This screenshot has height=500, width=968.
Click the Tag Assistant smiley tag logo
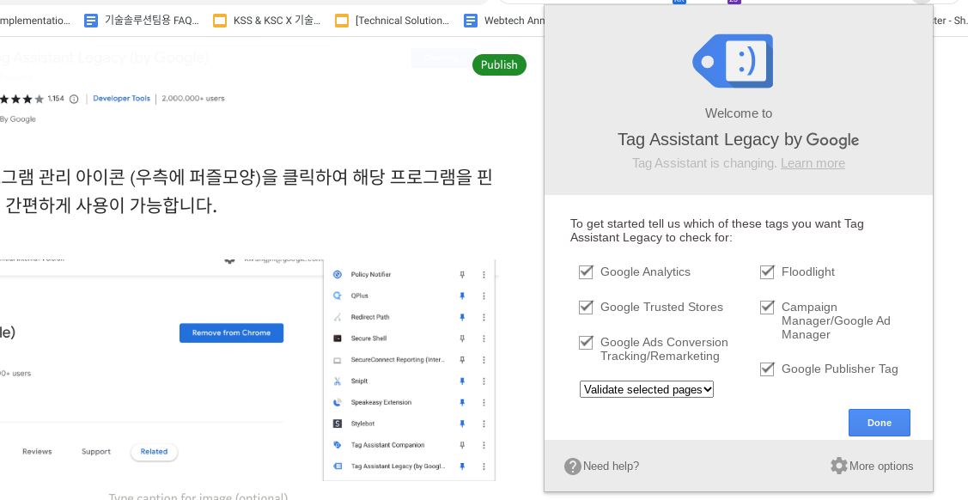(x=733, y=61)
